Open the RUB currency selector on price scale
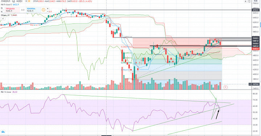The width and height of the screenshot is (261, 136). [x=256, y=1]
